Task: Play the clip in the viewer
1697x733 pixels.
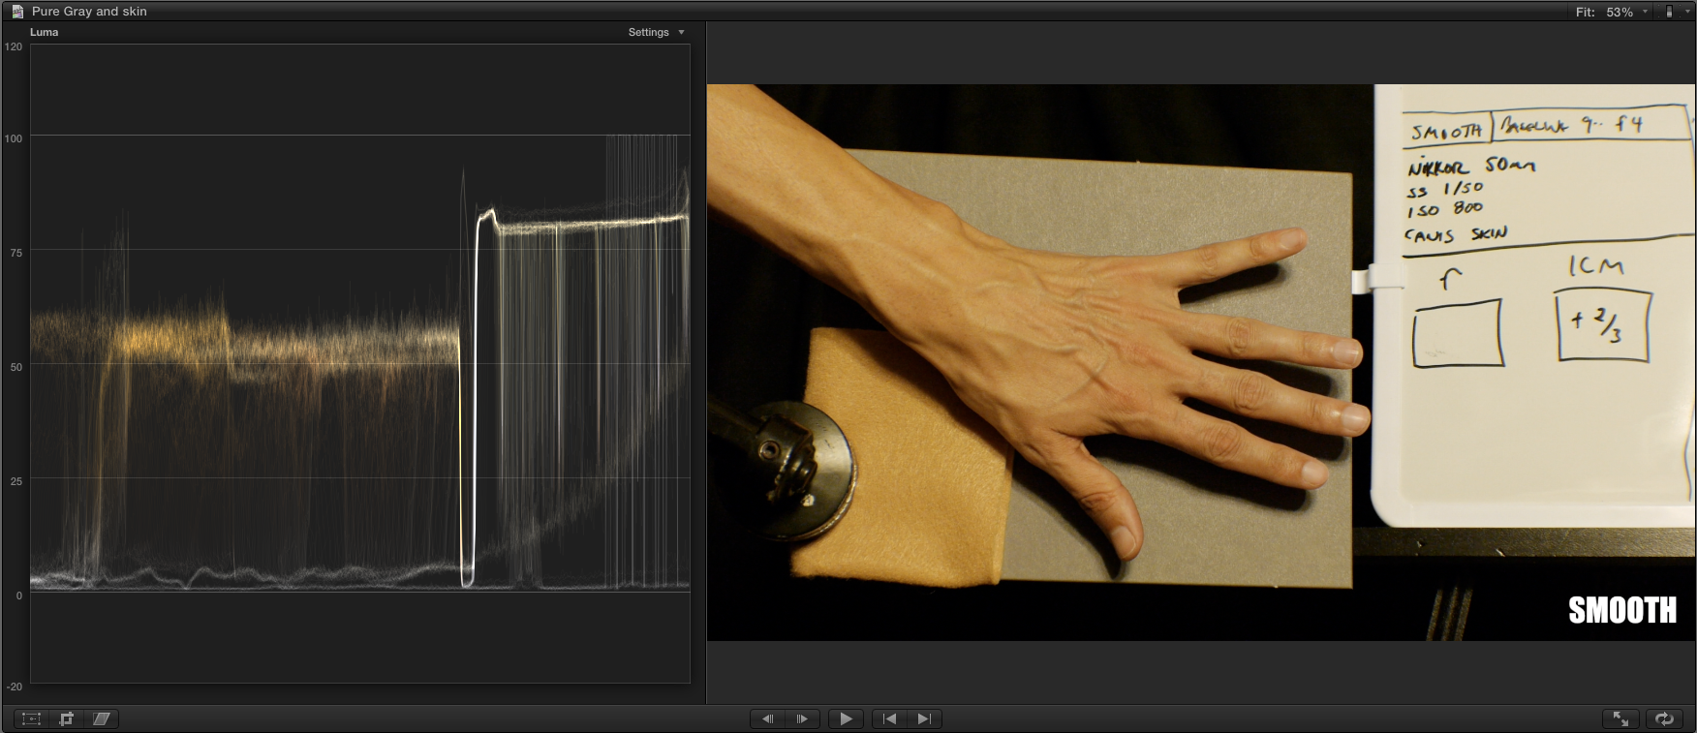Action: pos(846,718)
